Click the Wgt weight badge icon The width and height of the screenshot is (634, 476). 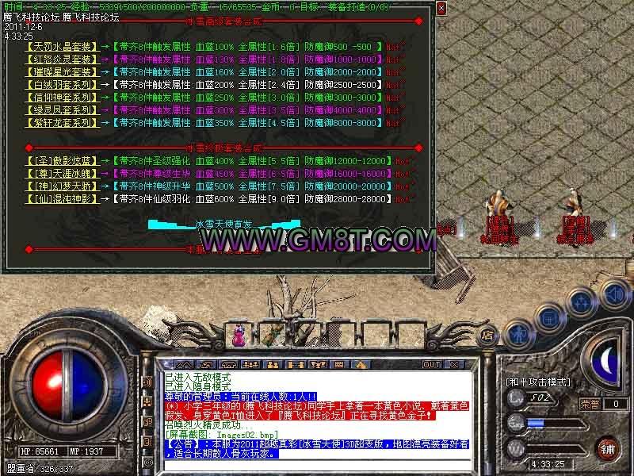[517, 449]
